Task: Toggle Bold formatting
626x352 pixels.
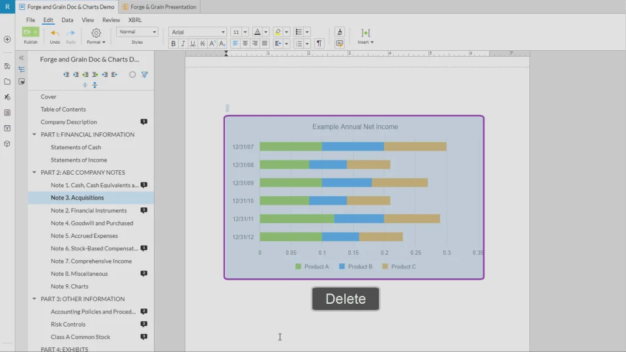Action: click(x=173, y=44)
